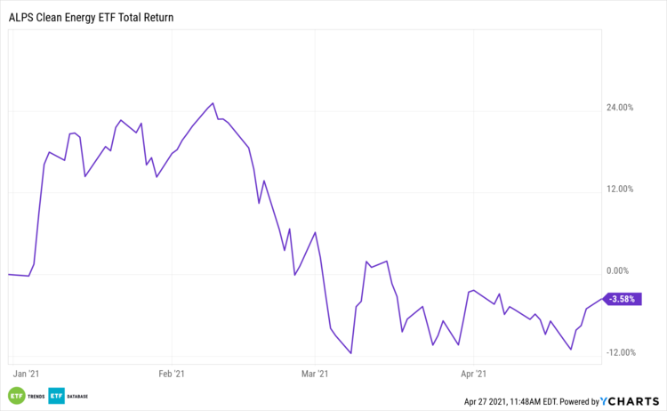Select the Jan '21 x-axis label
667x411 pixels.
(x=27, y=375)
